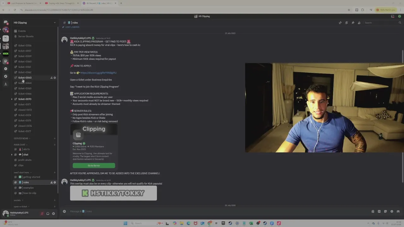The width and height of the screenshot is (404, 227).
Task: Open the KICK server icon
Action: (x=5, y=54)
